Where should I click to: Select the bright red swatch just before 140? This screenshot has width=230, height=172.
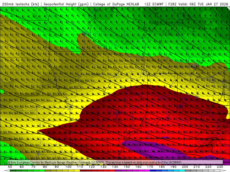(x=112, y=171)
